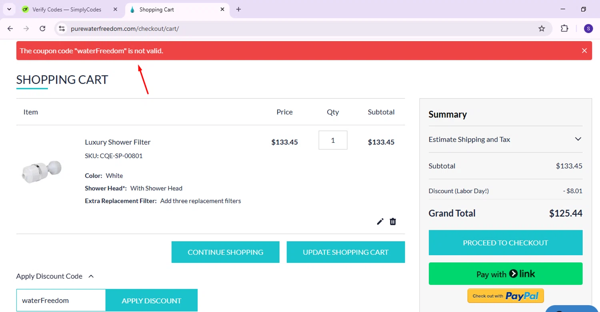Go back to the previous page
600x312 pixels.
(10, 28)
